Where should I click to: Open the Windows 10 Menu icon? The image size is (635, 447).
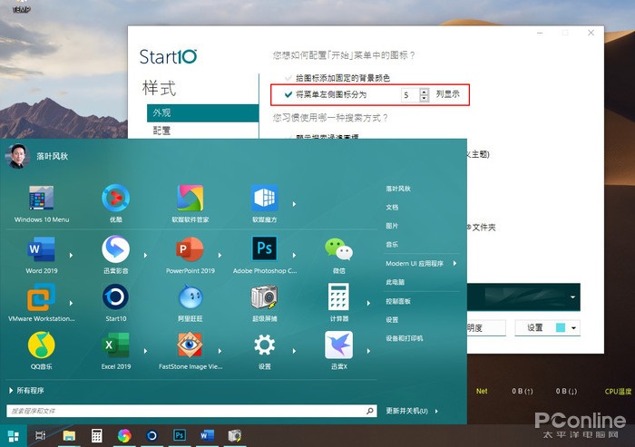click(x=42, y=198)
